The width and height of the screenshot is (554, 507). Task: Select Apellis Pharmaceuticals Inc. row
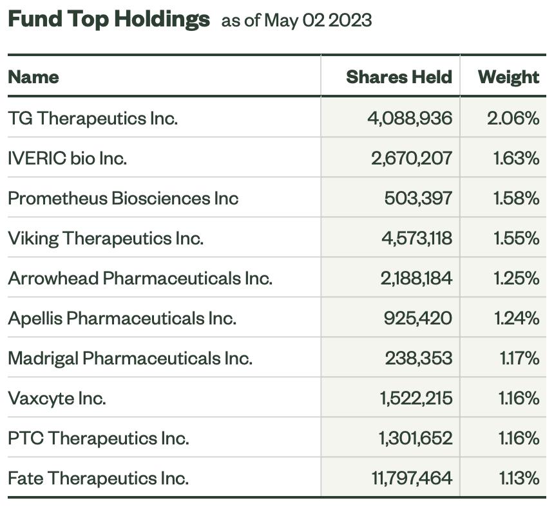[x=276, y=318]
